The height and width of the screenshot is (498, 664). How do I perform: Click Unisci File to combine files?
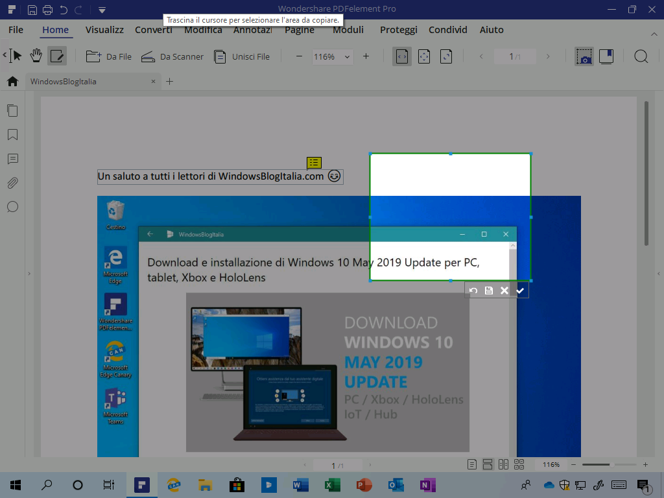pos(241,56)
